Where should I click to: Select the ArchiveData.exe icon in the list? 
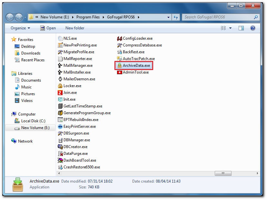[120, 65]
